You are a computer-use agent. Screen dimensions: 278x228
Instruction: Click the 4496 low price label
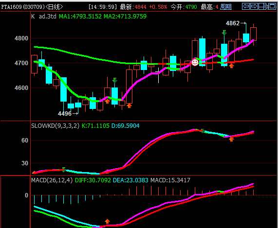pyautogui.click(x=65, y=113)
